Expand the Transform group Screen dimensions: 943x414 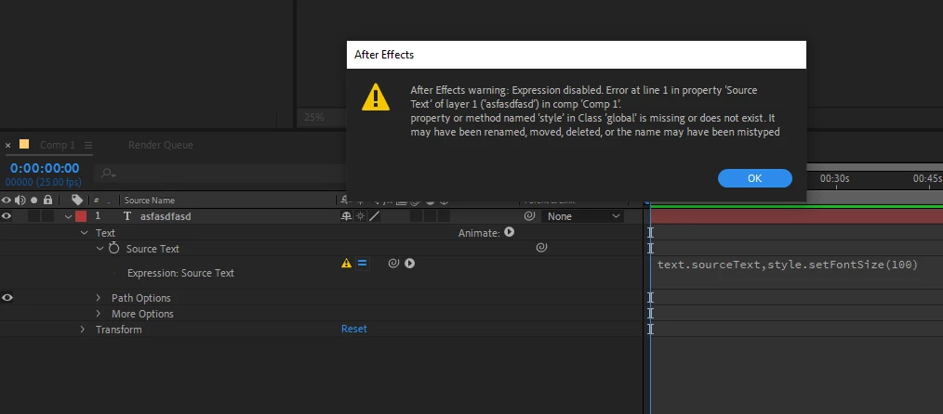83,330
